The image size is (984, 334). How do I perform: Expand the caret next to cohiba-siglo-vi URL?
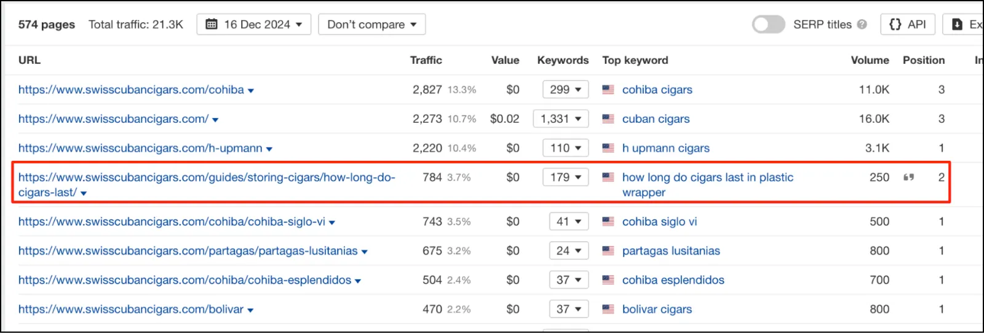pos(332,223)
